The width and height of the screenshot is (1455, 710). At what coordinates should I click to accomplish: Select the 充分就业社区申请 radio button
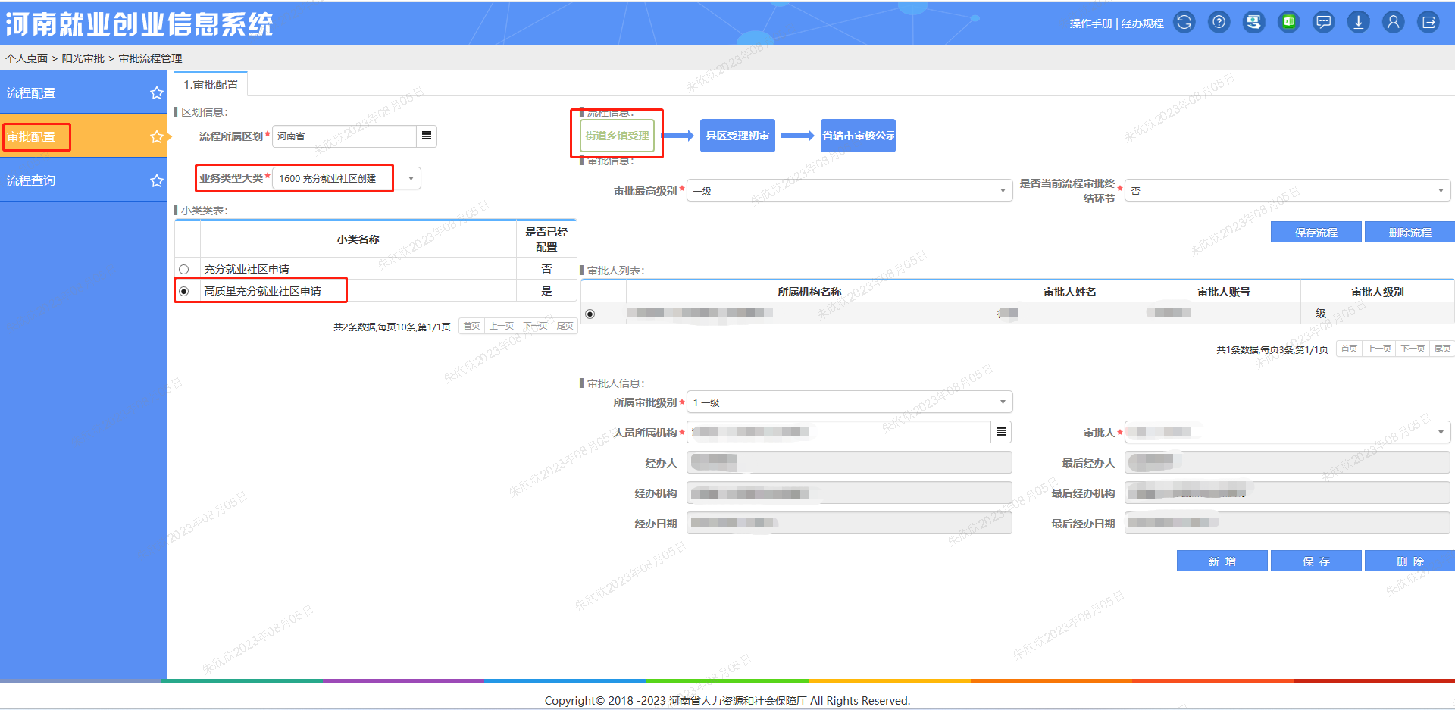pos(183,270)
